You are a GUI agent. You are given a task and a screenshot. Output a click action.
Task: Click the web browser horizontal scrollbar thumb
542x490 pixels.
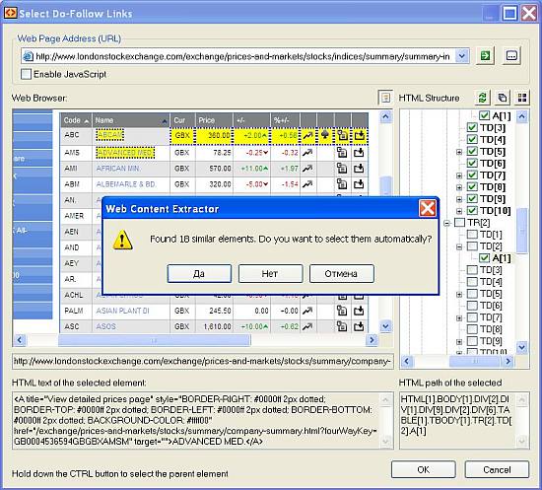(x=154, y=340)
